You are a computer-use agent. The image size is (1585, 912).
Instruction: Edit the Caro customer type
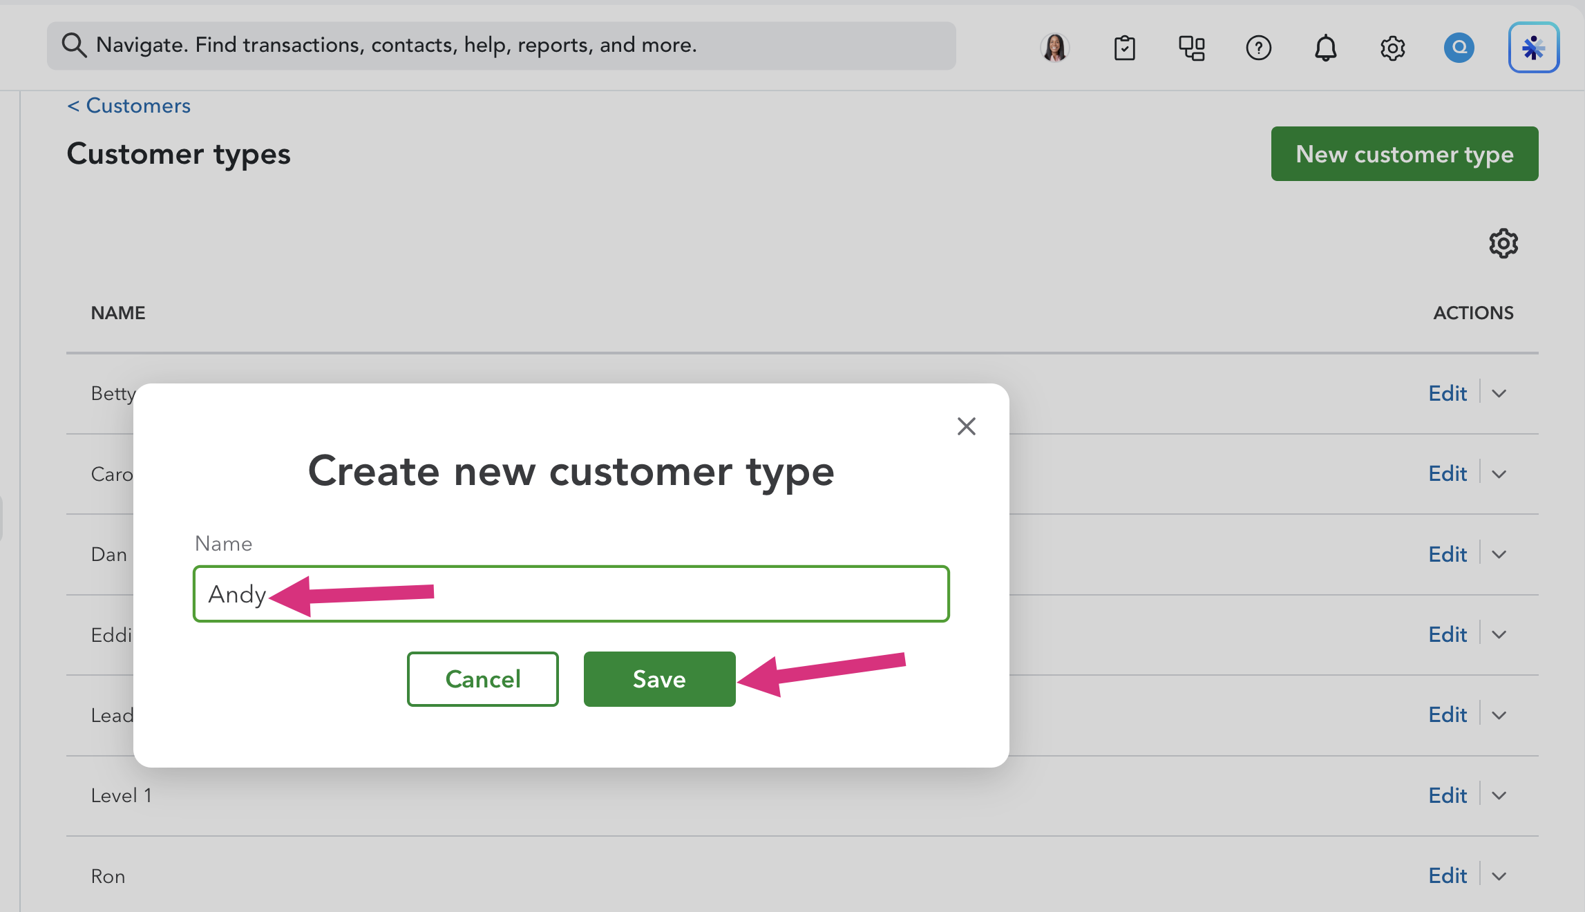[x=1448, y=473]
